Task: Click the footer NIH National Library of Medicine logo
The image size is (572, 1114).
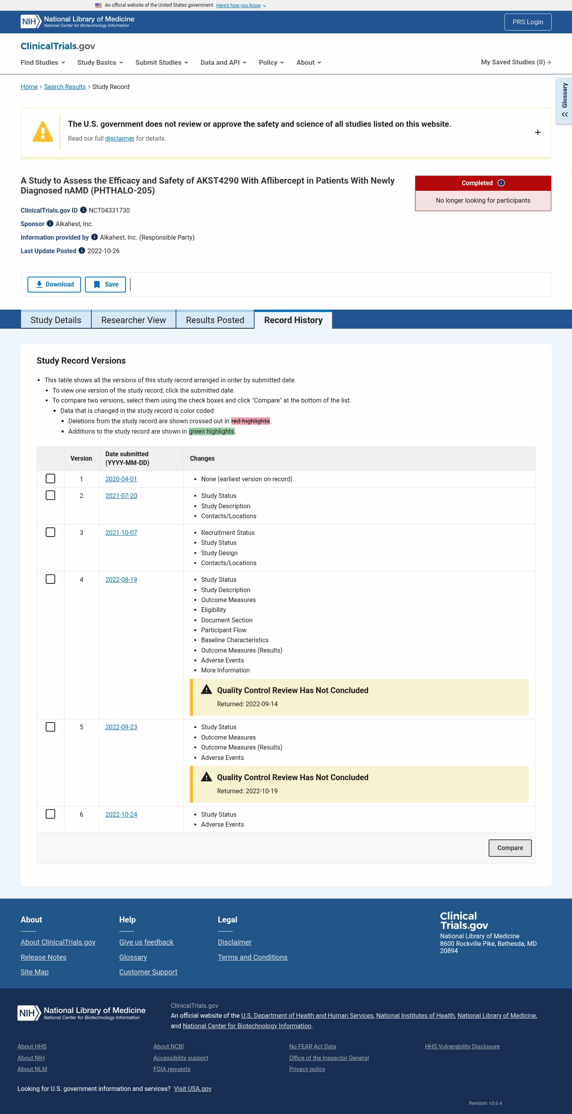Action: [82, 1013]
